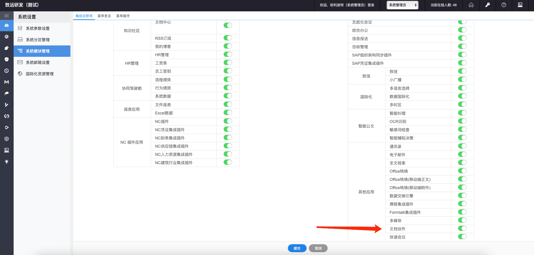Disable the 我的博客 module switch

point(228,46)
